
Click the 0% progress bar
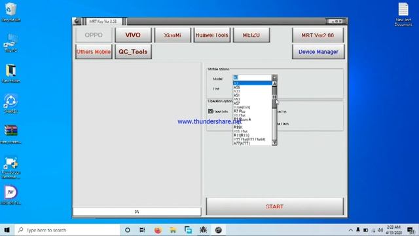[137, 212]
